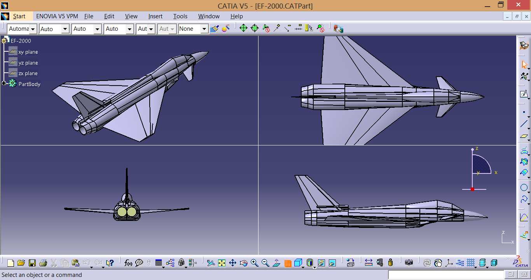Click the Zoom Out magnifier
The height and width of the screenshot is (280, 531).
coord(265,263)
